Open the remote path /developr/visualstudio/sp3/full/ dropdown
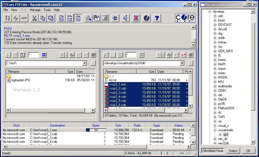 click(x=182, y=63)
